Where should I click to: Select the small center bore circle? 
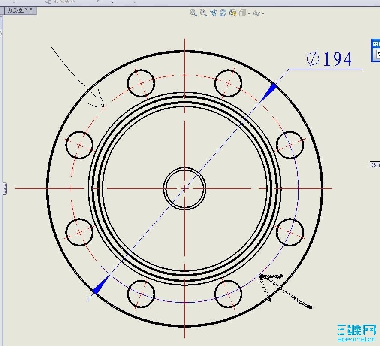[185, 188]
